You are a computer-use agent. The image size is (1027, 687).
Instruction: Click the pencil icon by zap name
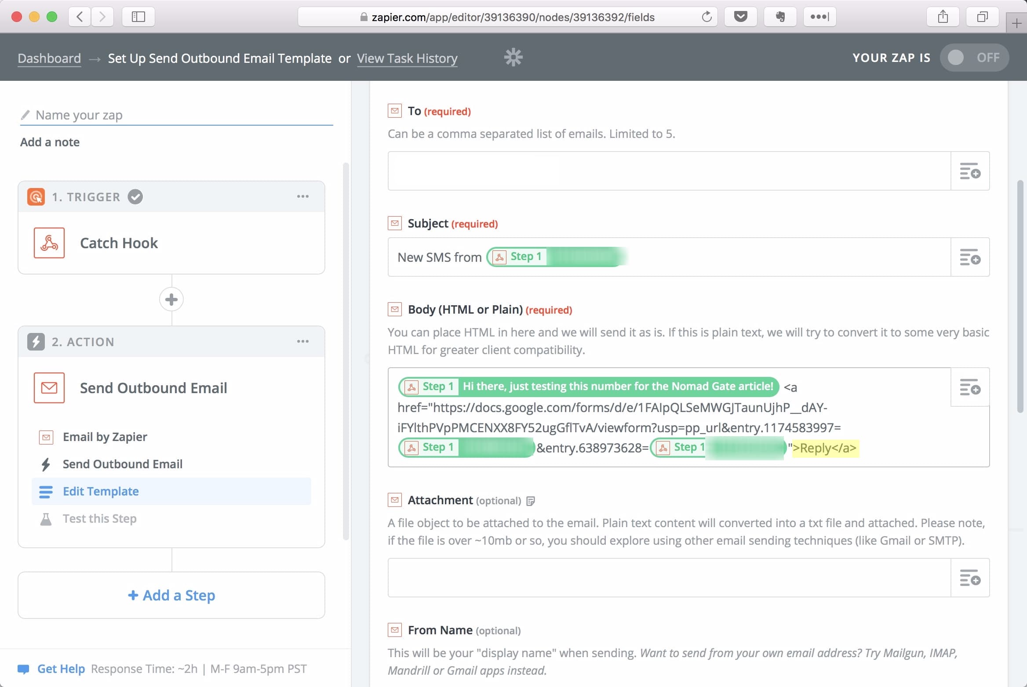pos(25,115)
